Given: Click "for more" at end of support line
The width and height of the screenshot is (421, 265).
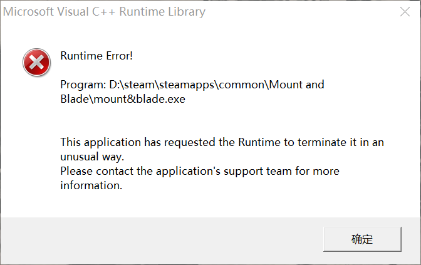Looking at the screenshot, I should click(x=318, y=171).
